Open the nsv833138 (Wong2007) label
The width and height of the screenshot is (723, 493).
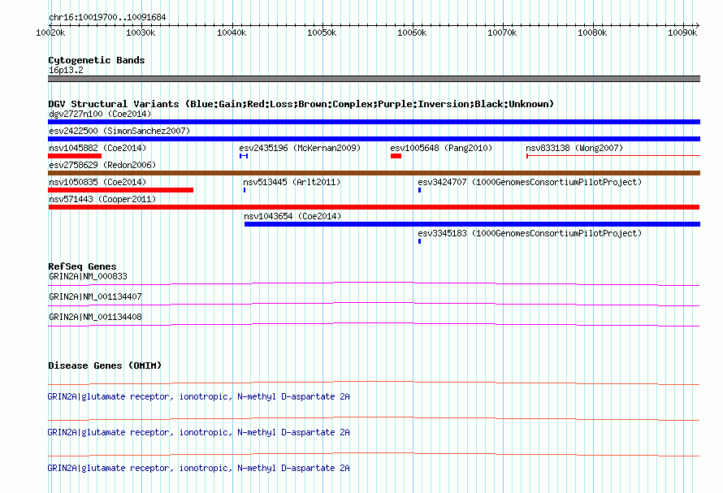coord(574,148)
